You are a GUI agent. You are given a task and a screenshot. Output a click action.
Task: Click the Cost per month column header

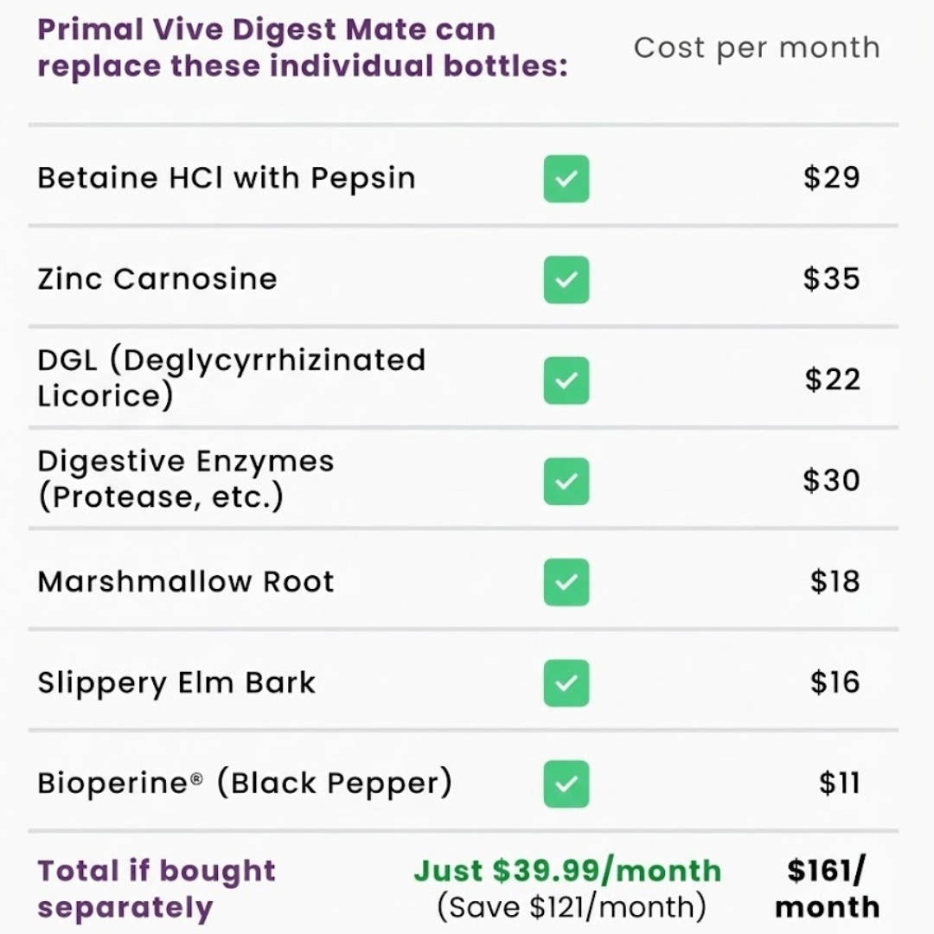click(x=757, y=48)
